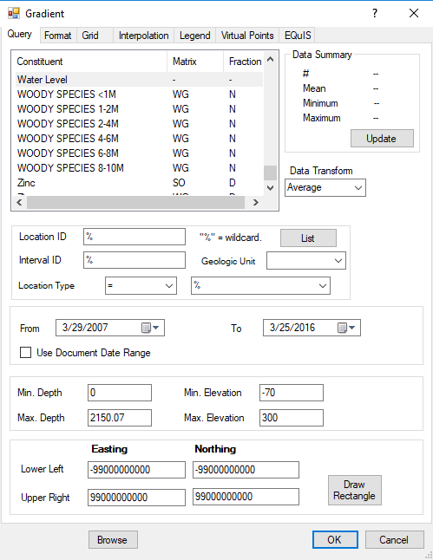Enable Use Document Date Range checkbox
Screen dimensions: 433x560
click(25, 353)
